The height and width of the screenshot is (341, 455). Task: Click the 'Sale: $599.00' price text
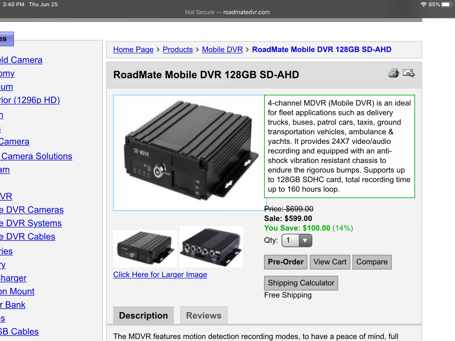pos(288,218)
